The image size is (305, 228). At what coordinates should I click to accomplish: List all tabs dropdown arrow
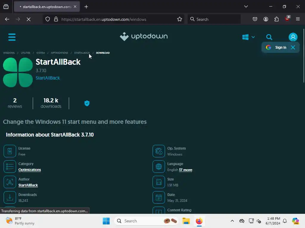[x=246, y=7]
